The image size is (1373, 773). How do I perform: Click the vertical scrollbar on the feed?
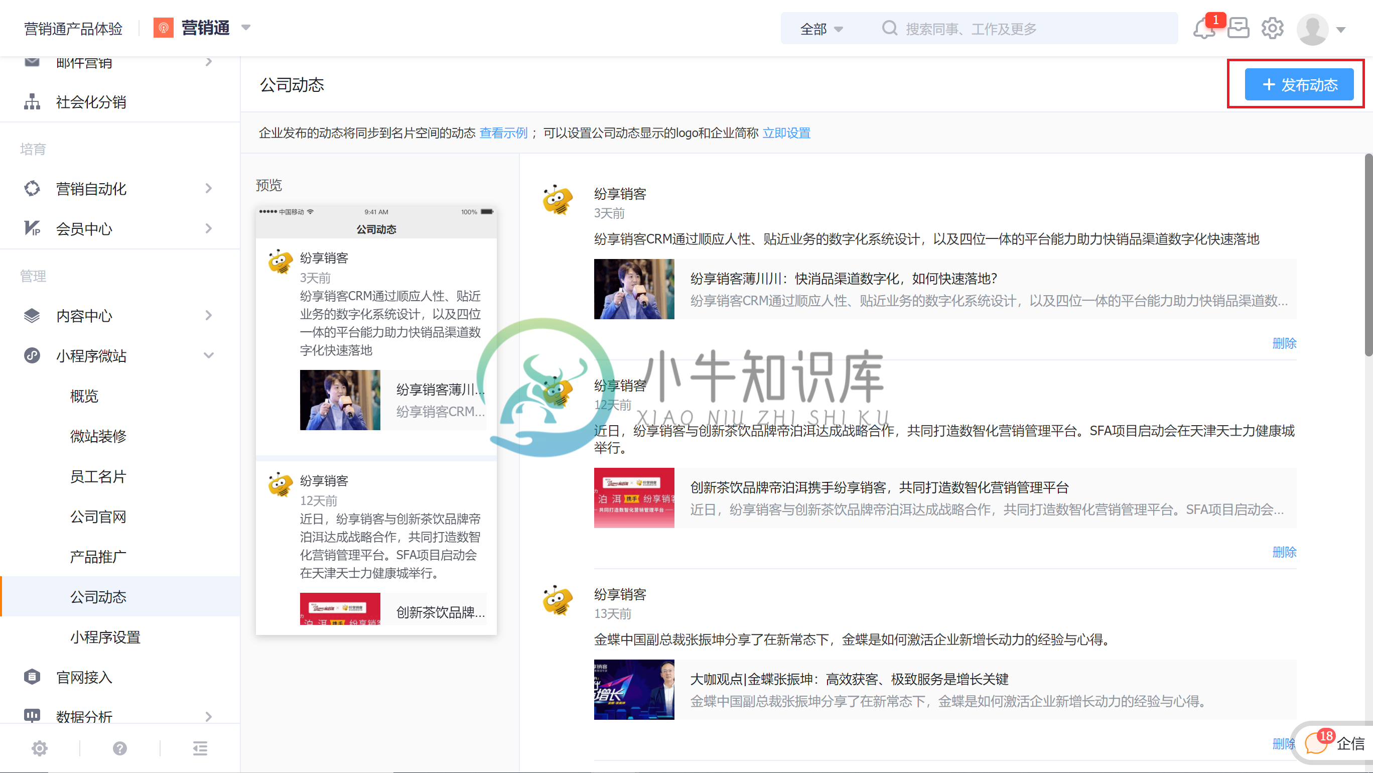(1368, 255)
